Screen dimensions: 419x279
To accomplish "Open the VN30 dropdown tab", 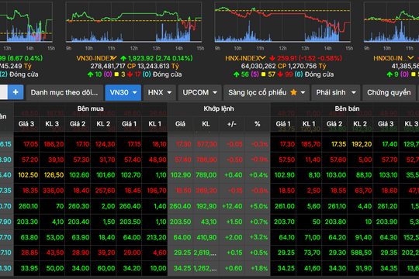I will tap(123, 92).
